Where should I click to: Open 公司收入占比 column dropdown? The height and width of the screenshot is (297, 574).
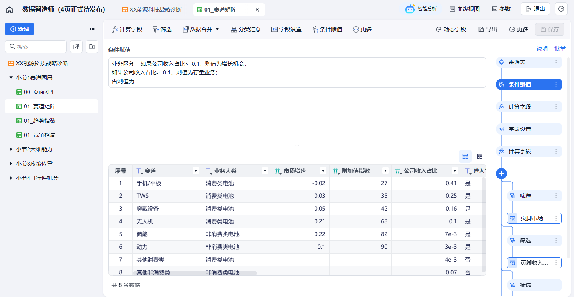click(455, 171)
